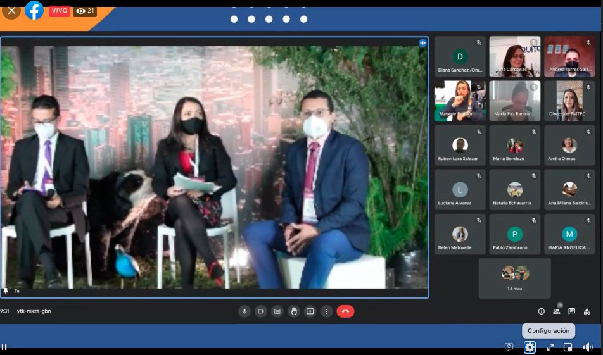Select the Cardenas video tile

(514, 56)
